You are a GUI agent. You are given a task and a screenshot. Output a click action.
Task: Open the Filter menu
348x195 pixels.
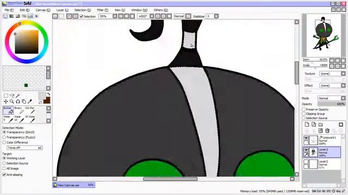point(103,10)
